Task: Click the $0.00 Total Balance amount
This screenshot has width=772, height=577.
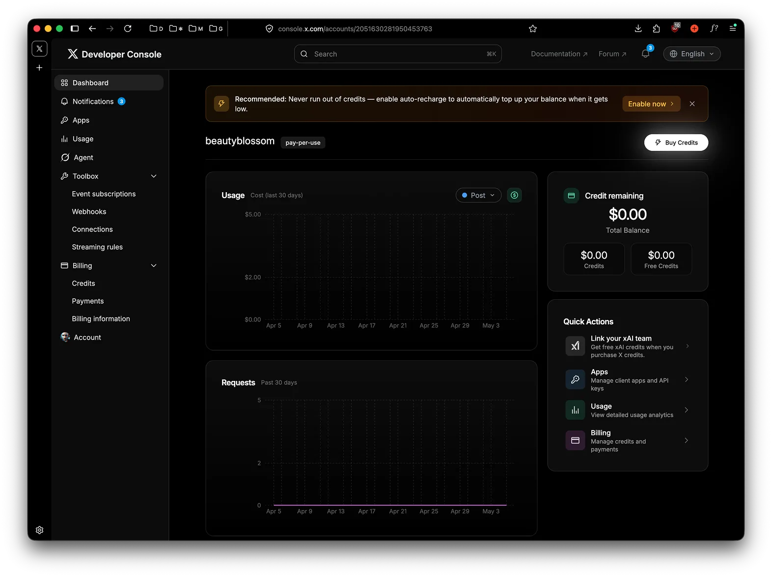Action: pos(628,214)
